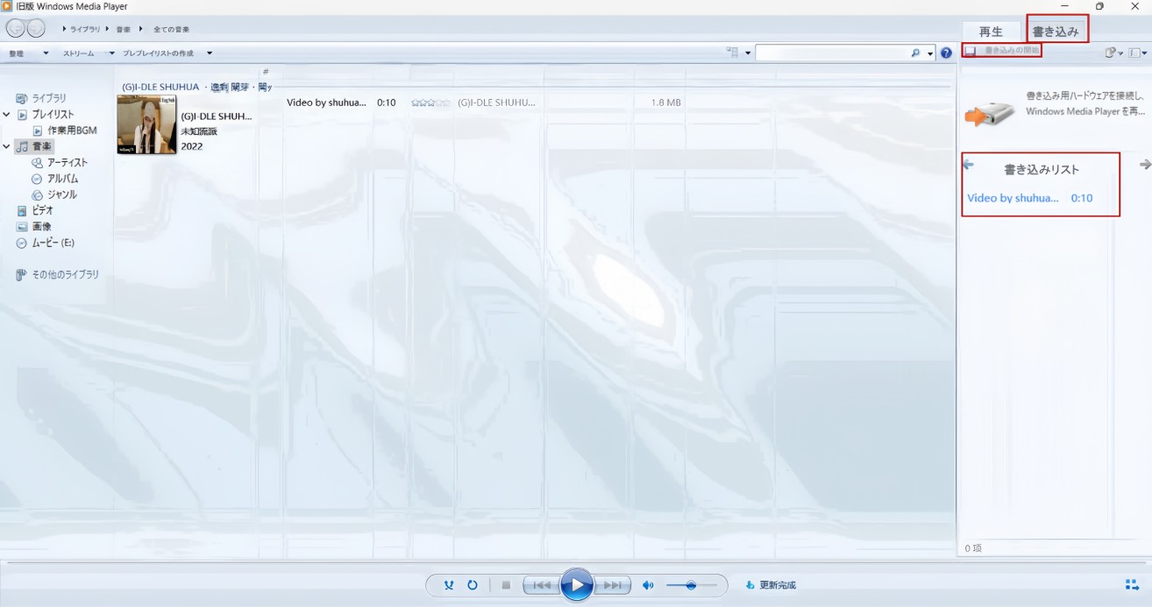Start playback with the play button

tap(577, 585)
